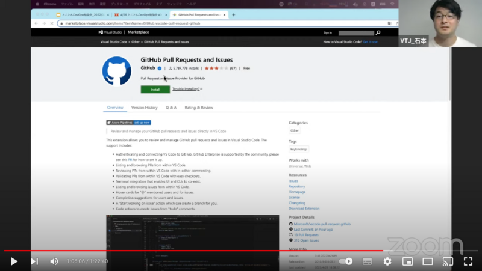This screenshot has height=271, width=482.
Task: Toggle the autoplay switch
Action: tap(346, 261)
